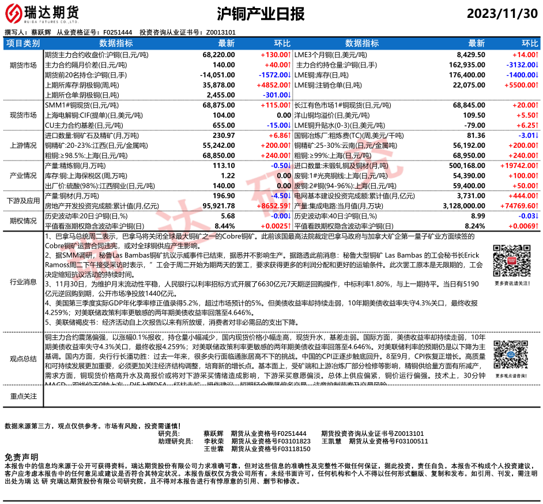
Task: Click the report title 沪铜产业日报
Action: point(262,14)
